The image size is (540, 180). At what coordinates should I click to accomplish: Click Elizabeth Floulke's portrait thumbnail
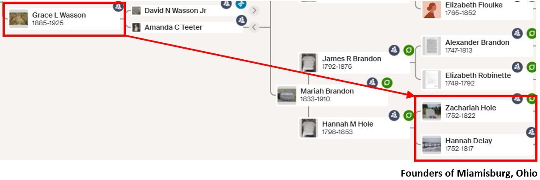pyautogui.click(x=432, y=9)
